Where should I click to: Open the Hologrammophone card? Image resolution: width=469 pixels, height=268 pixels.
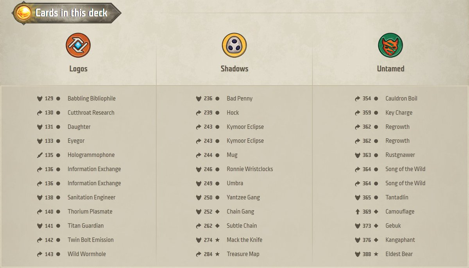tap(91, 155)
